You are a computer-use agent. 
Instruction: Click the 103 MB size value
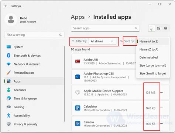[x=150, y=92]
